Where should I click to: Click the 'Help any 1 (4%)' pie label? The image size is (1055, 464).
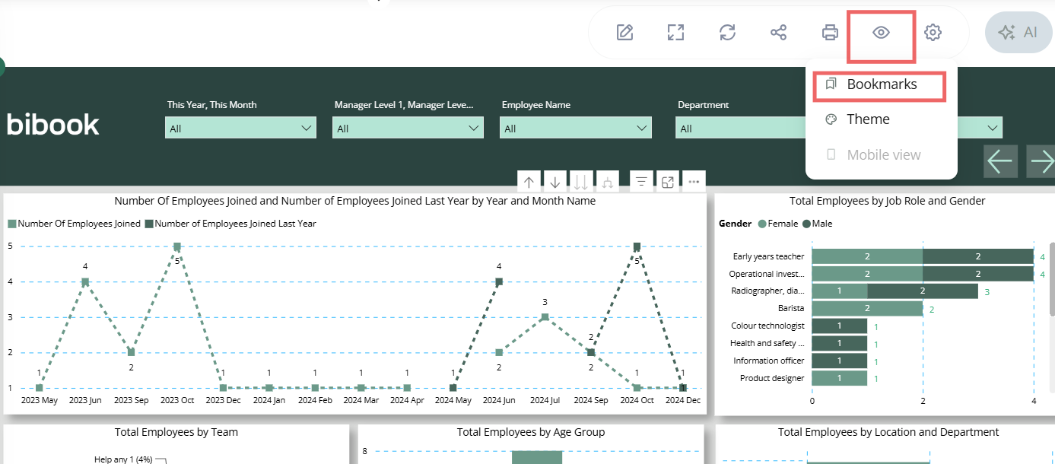coord(123,459)
